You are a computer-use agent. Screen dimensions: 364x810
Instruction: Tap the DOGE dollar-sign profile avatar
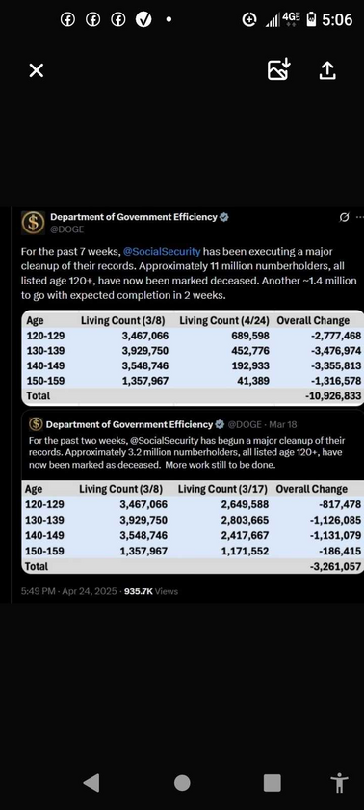(x=33, y=223)
